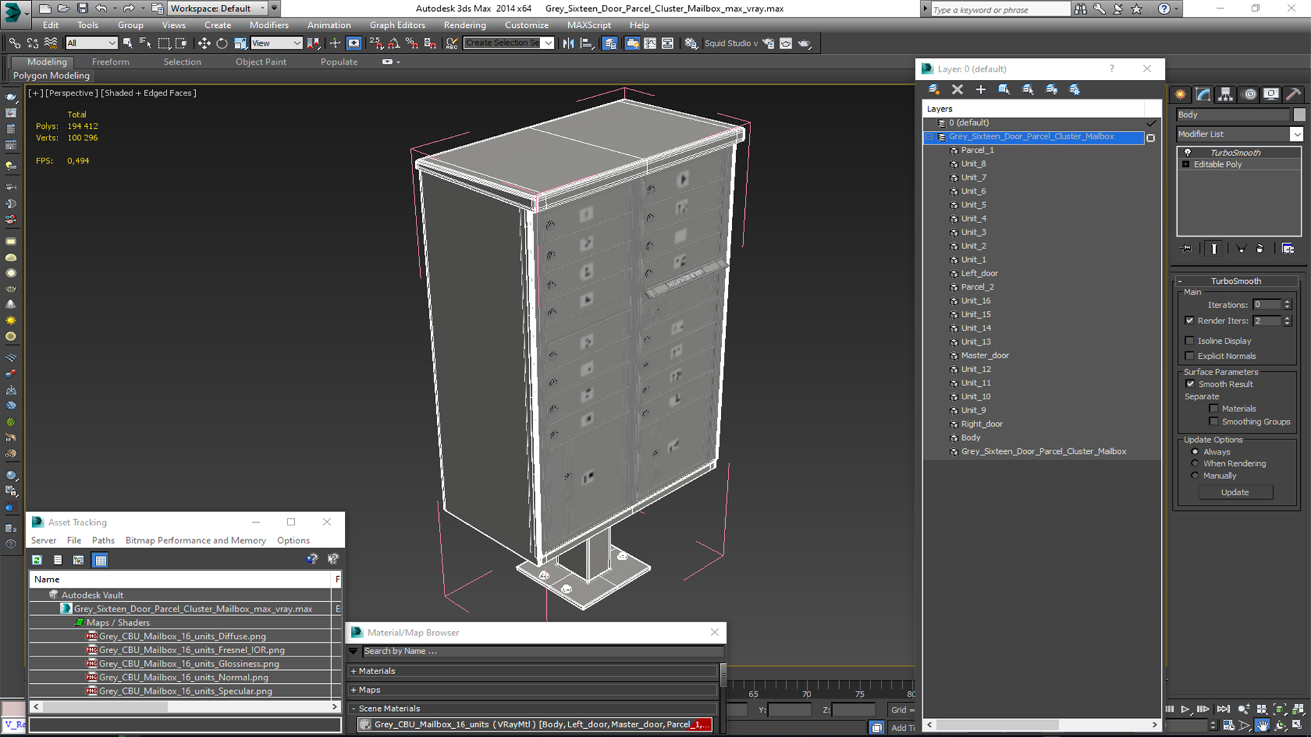Image resolution: width=1311 pixels, height=737 pixels.
Task: Switch to the Object Paint ribbon tab
Action: [x=261, y=61]
